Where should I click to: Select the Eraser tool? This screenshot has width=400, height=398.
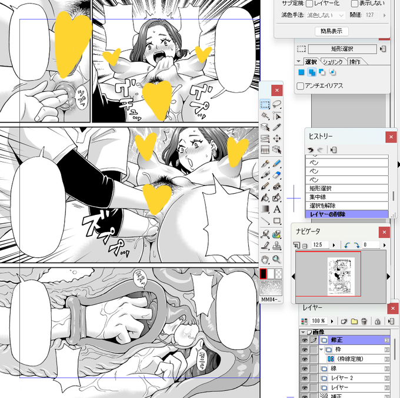pyautogui.click(x=277, y=175)
